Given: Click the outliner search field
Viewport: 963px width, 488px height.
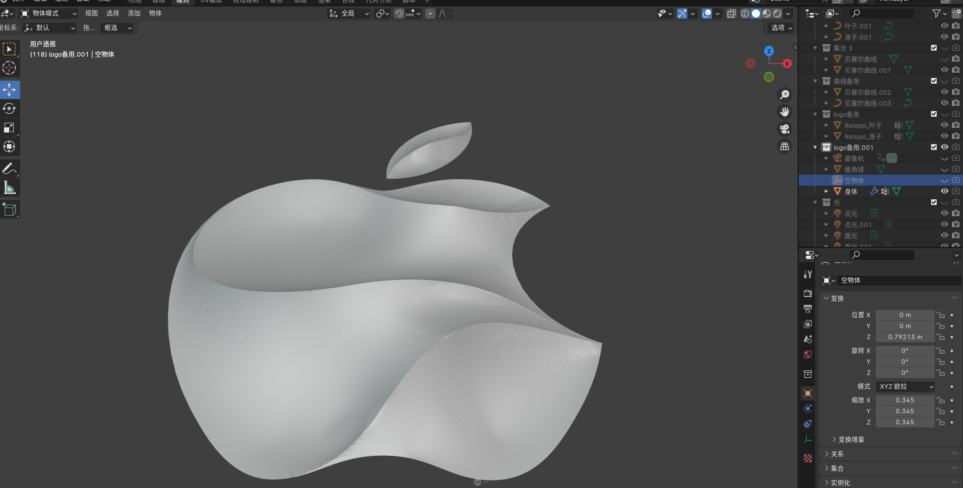Looking at the screenshot, I should (x=881, y=14).
